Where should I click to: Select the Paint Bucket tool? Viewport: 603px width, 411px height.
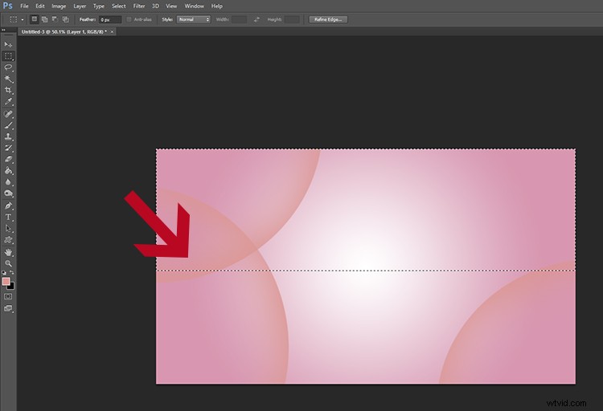click(x=8, y=171)
